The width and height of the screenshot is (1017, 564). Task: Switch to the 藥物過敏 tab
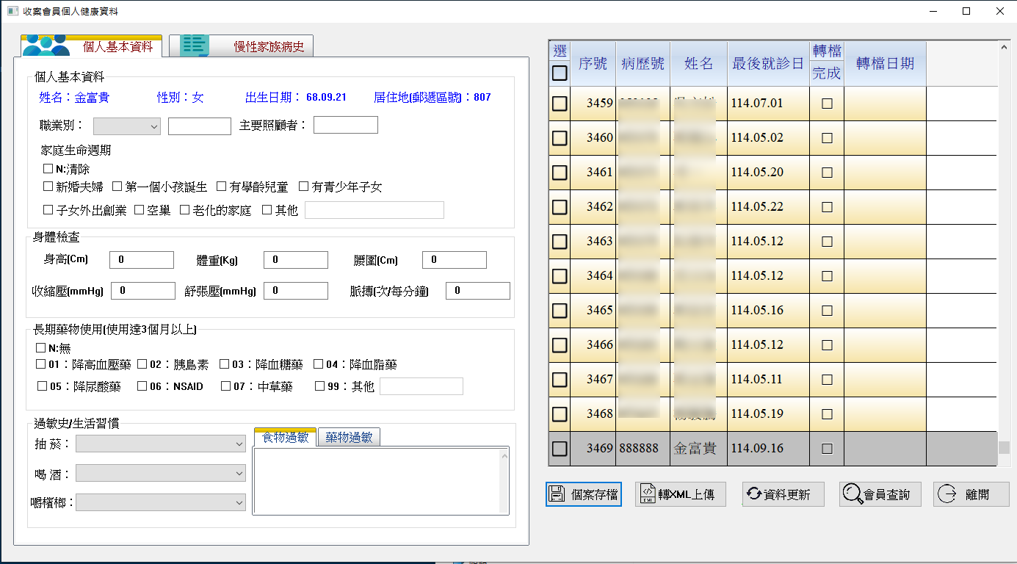pos(349,438)
